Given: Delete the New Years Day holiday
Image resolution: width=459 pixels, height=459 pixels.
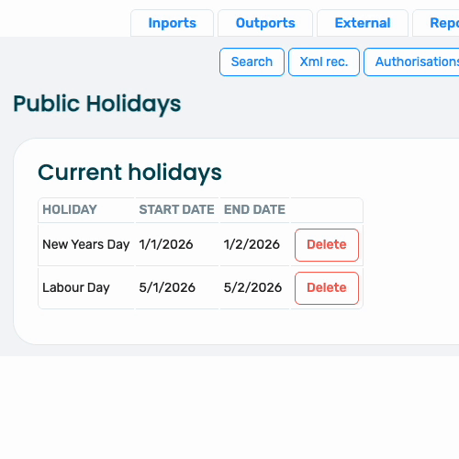Looking at the screenshot, I should coord(327,245).
